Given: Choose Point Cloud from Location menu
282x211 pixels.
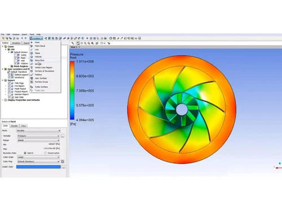Looking at the screenshot, I should tap(45, 46).
